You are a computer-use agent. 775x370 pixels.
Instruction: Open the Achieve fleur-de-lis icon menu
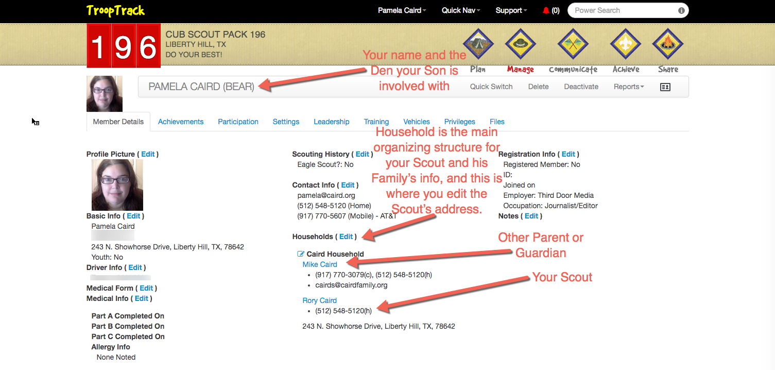pos(626,44)
